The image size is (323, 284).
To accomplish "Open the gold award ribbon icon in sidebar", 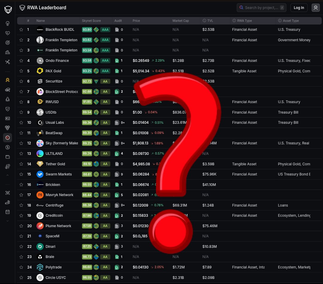I will pos(7,80).
